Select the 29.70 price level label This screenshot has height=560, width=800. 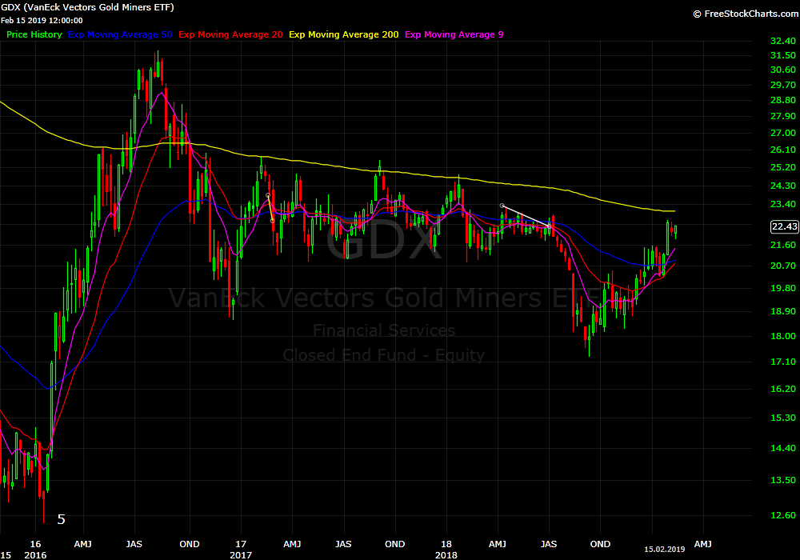tap(783, 85)
